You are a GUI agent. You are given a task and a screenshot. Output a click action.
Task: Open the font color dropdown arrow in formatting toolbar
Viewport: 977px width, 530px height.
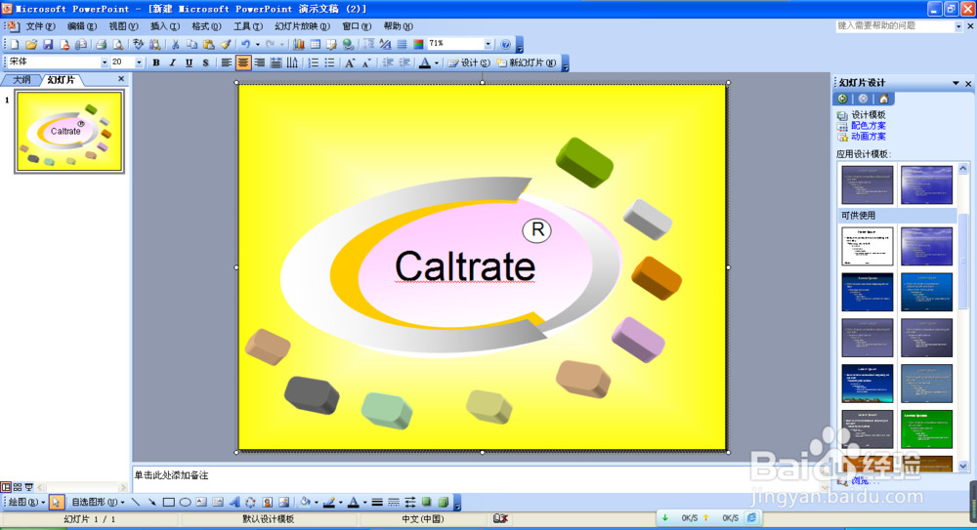[436, 62]
